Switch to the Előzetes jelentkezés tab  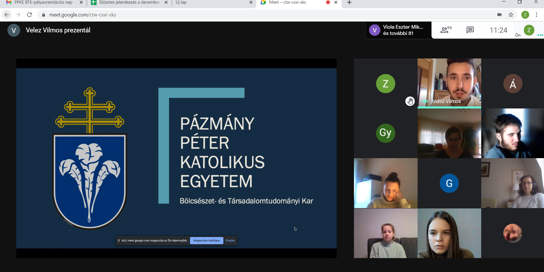[x=129, y=3]
